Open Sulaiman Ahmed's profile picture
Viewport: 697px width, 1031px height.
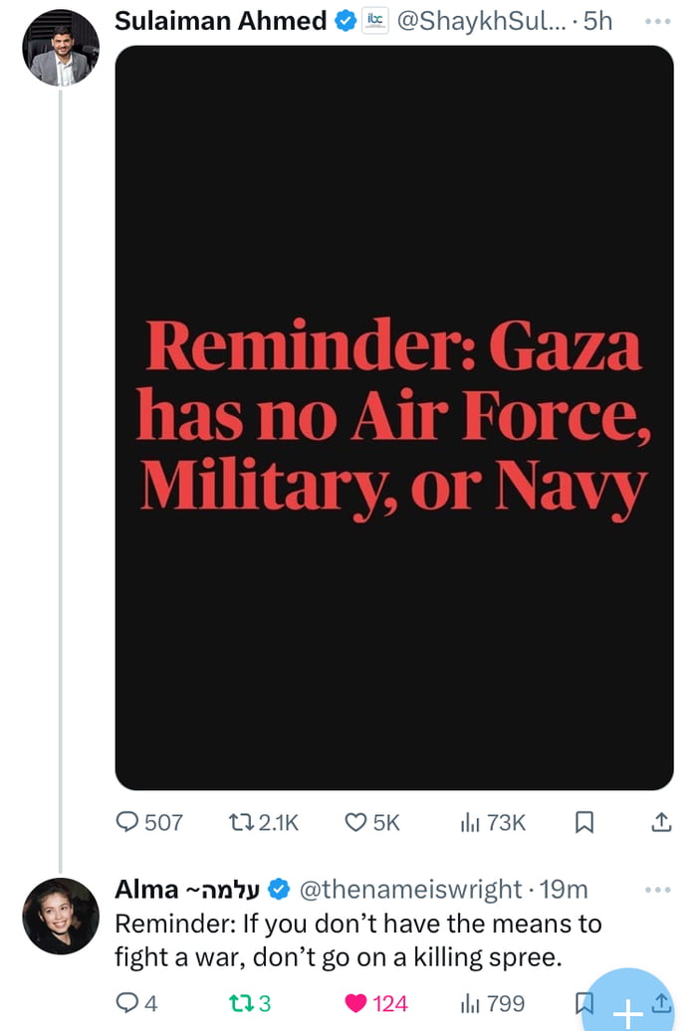coord(61,48)
